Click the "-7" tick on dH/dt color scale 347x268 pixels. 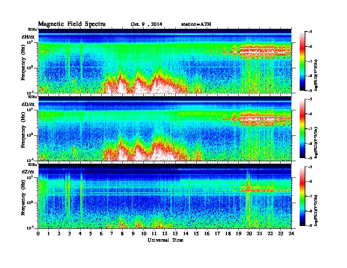pyautogui.click(x=310, y=61)
